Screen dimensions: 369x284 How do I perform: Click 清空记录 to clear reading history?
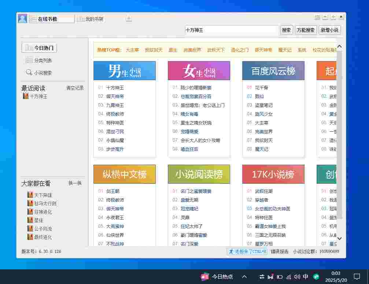[x=75, y=88]
